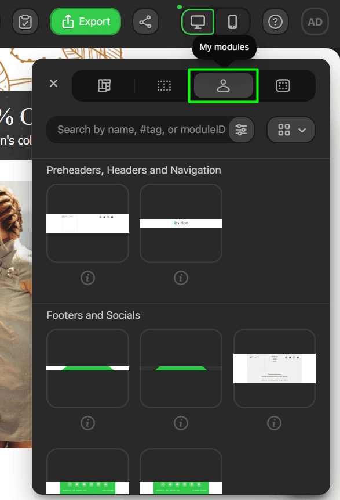Select second footer module with green shape on dark

[x=181, y=368]
